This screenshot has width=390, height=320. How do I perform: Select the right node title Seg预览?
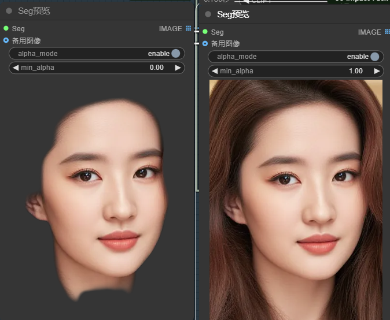(233, 14)
